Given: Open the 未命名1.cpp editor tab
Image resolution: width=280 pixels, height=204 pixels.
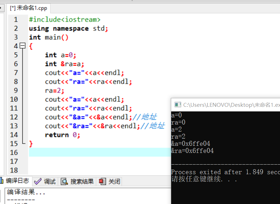Looking at the screenshot, I should point(29,8).
